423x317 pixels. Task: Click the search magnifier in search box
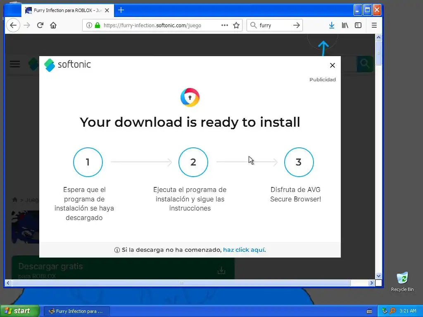[x=253, y=25]
